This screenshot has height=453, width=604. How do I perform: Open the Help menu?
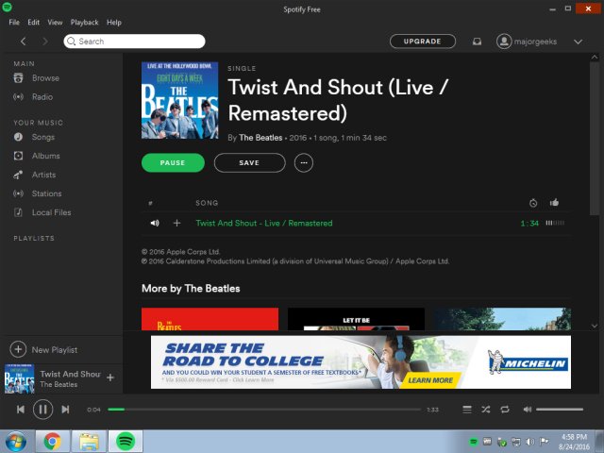click(x=114, y=23)
